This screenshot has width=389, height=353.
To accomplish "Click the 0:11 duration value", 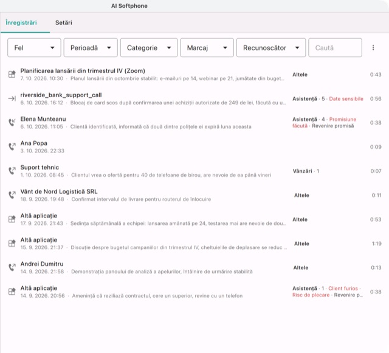I will (377, 195).
